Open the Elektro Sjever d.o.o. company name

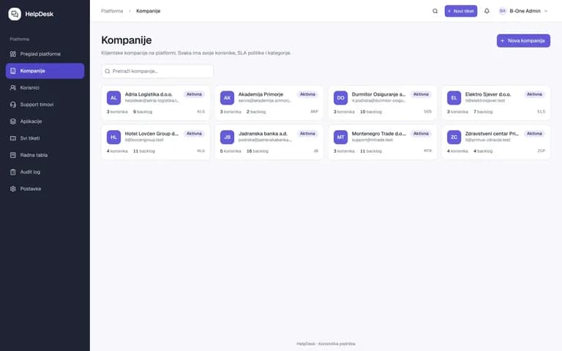[488, 94]
